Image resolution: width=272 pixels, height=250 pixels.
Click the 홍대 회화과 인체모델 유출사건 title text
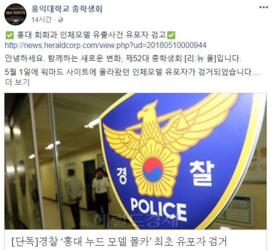tap(91, 35)
